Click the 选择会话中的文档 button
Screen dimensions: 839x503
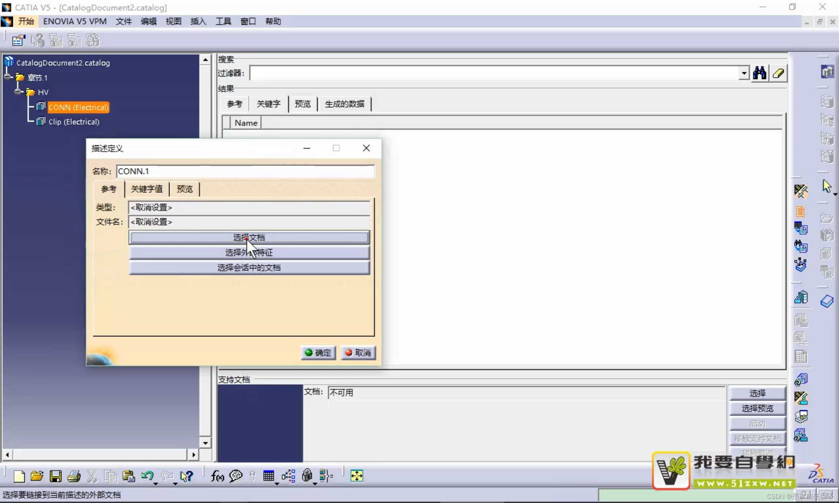[249, 268]
